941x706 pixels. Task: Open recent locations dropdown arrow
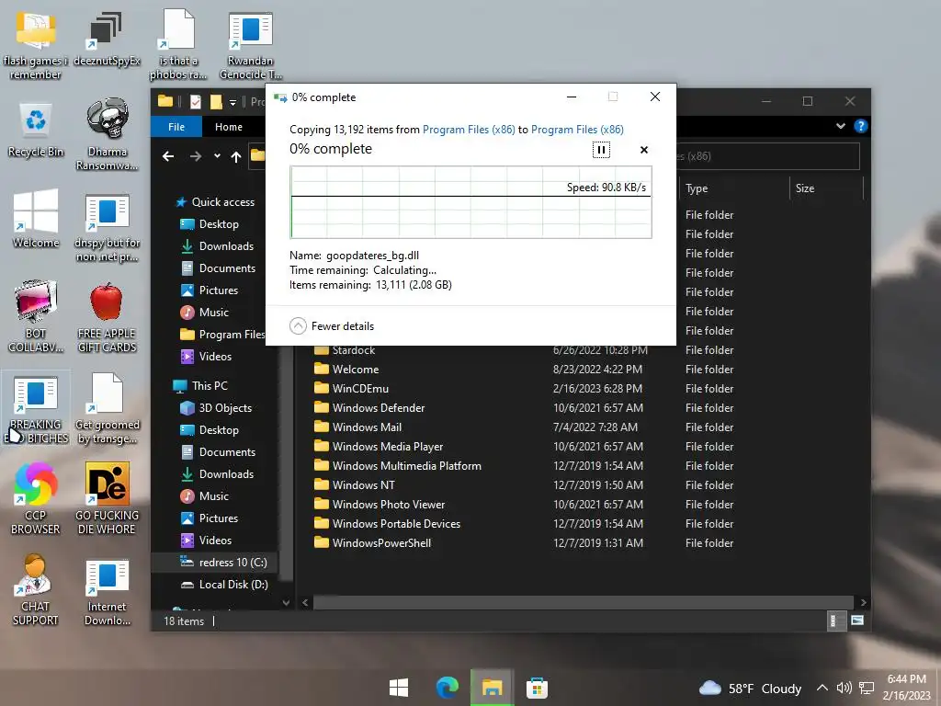coord(217,156)
